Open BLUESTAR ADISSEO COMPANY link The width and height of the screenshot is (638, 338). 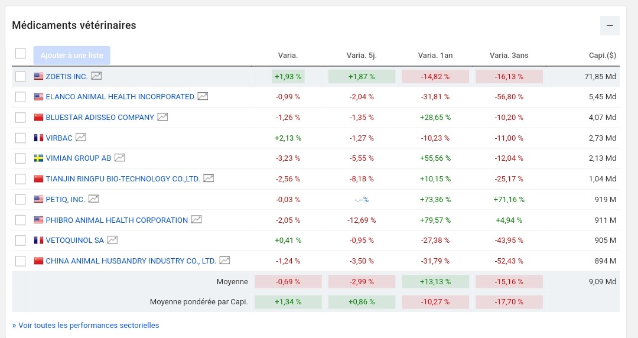click(x=100, y=117)
